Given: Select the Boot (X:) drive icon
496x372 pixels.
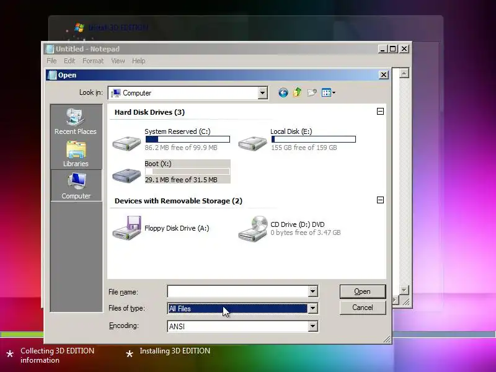Looking at the screenshot, I should (126, 175).
